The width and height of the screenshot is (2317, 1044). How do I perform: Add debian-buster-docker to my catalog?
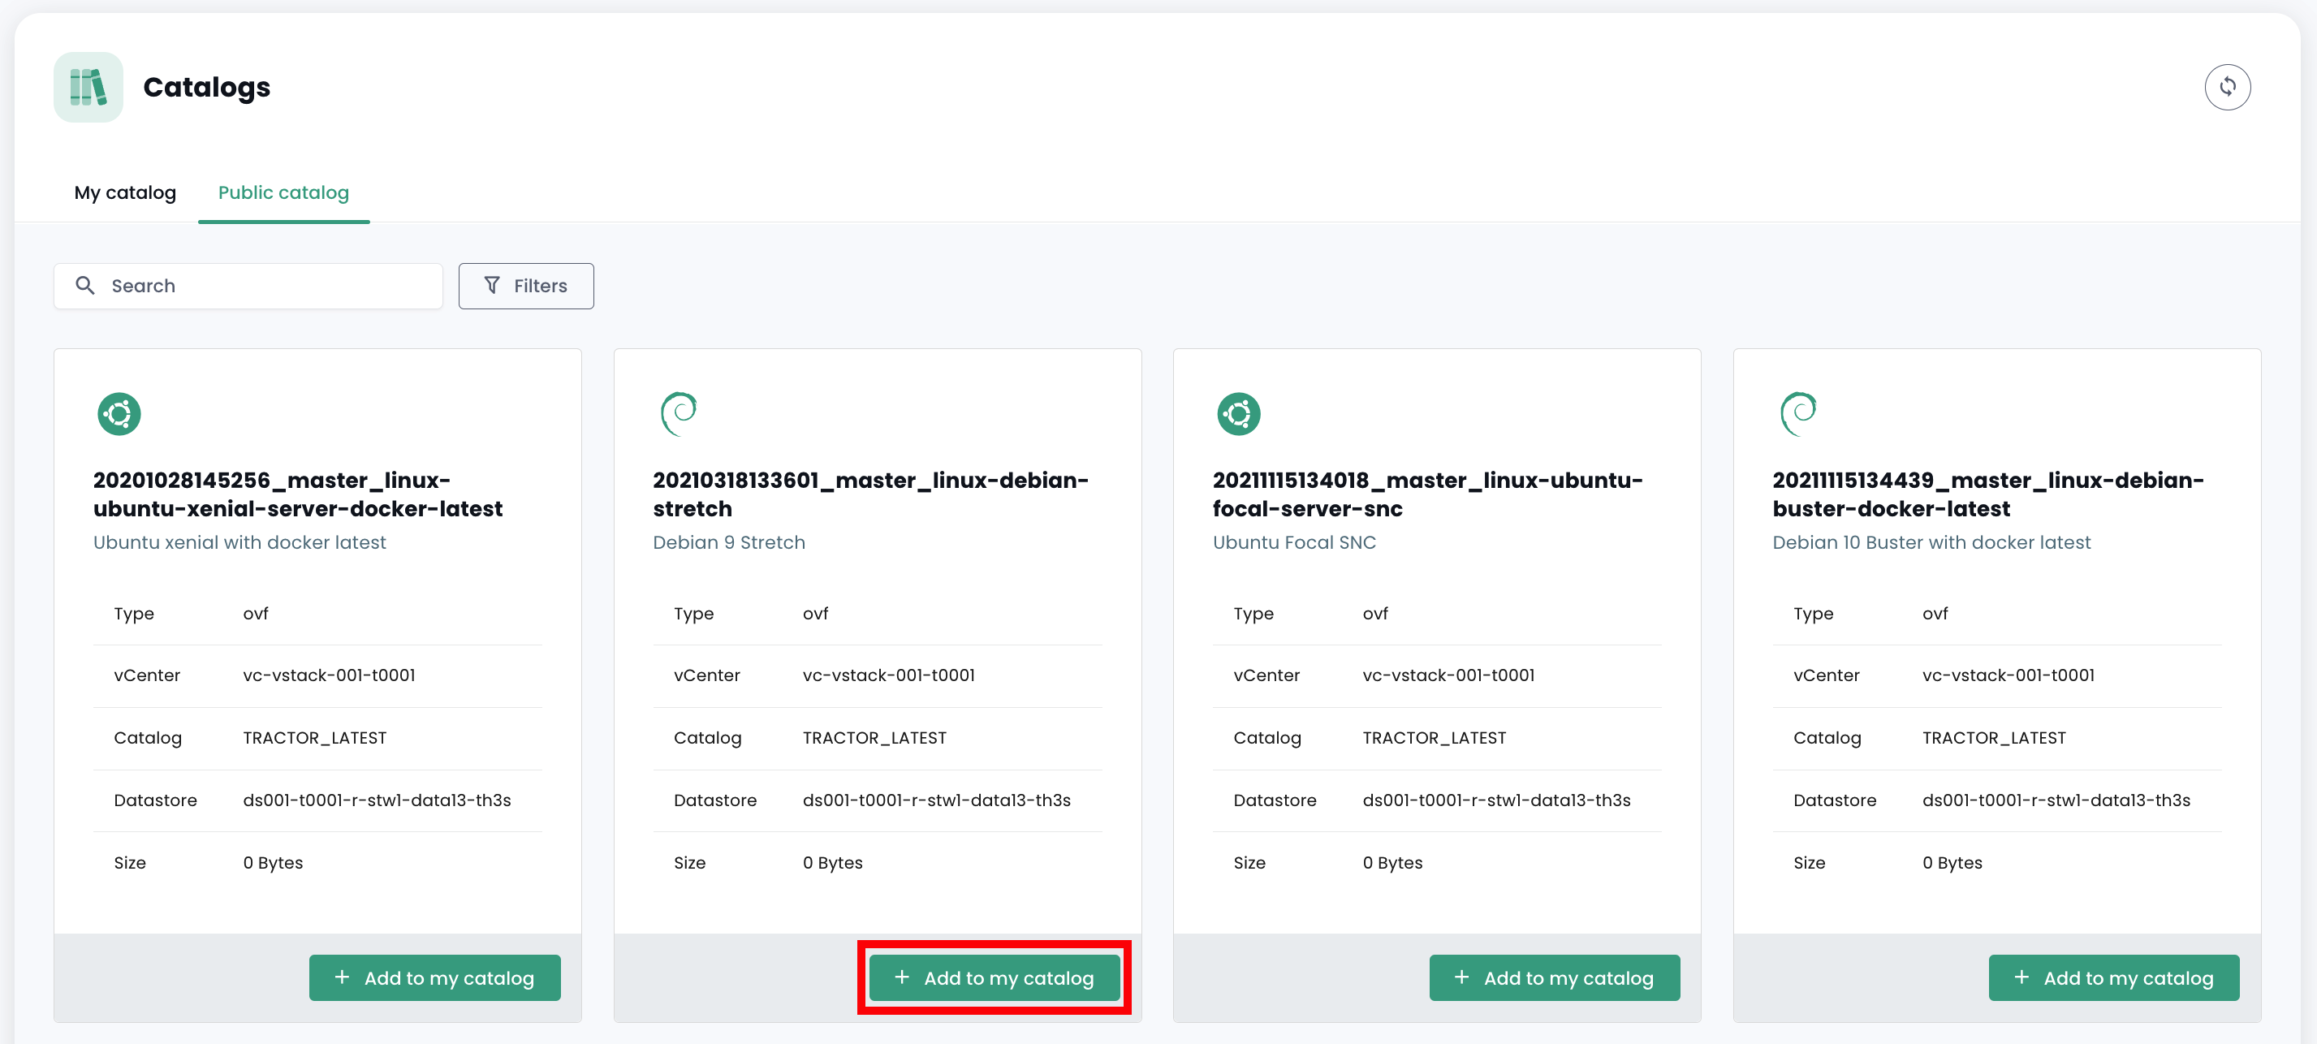tap(2113, 977)
